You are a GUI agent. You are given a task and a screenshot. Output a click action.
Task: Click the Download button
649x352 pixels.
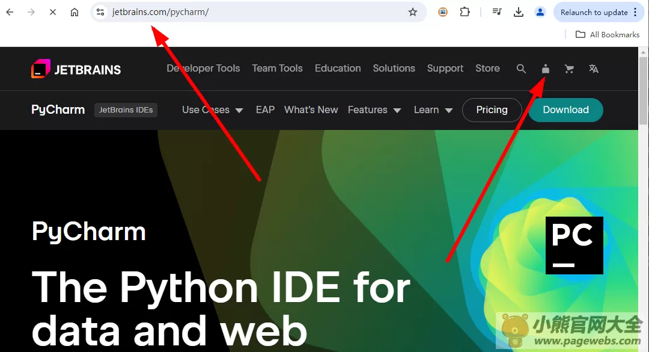pos(566,110)
